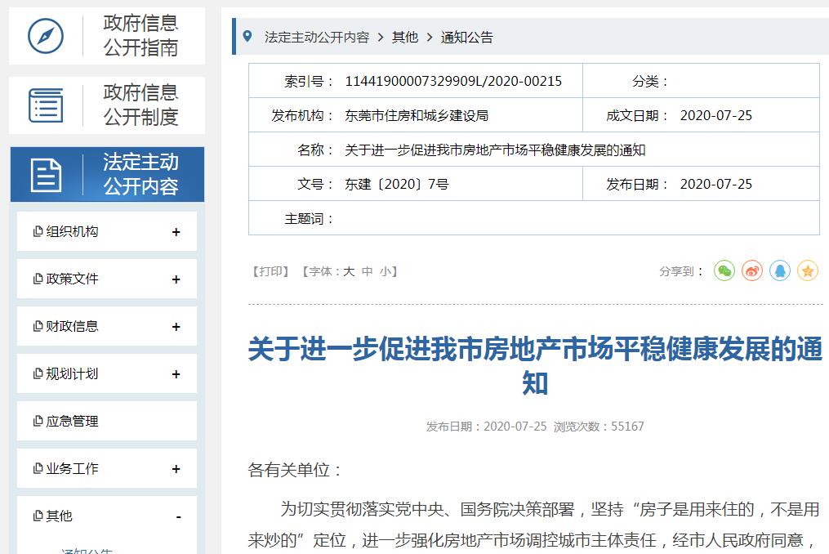This screenshot has width=829, height=554.
Task: Expand the 组织机构 section
Action: click(176, 232)
